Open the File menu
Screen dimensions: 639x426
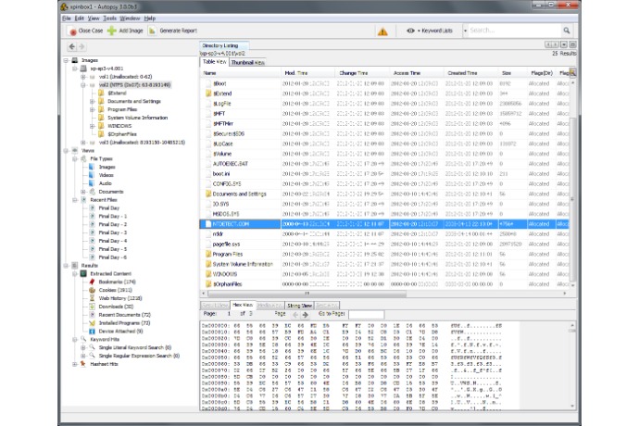point(67,19)
